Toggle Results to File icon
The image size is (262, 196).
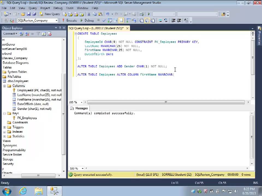pyautogui.click(x=153, y=20)
